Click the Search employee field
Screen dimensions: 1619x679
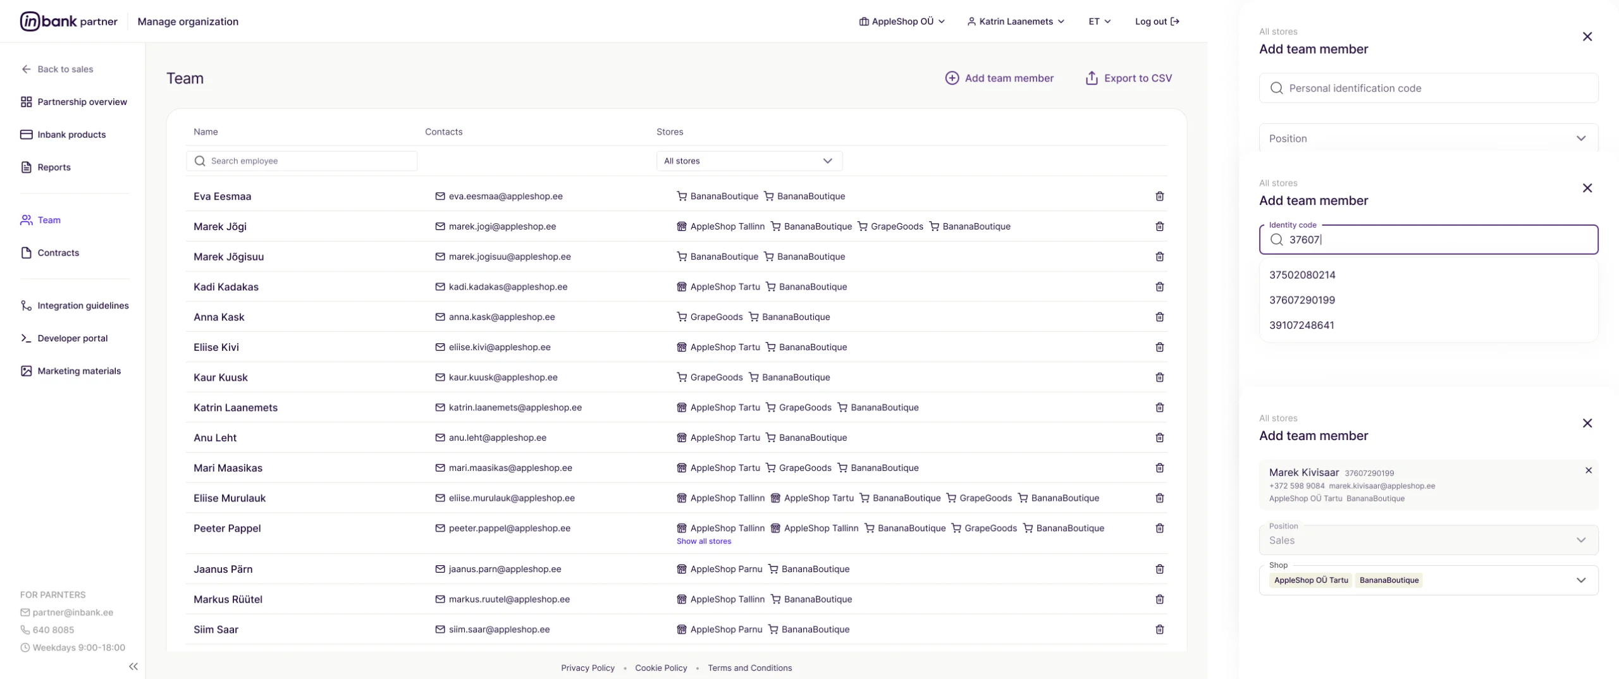tap(302, 161)
